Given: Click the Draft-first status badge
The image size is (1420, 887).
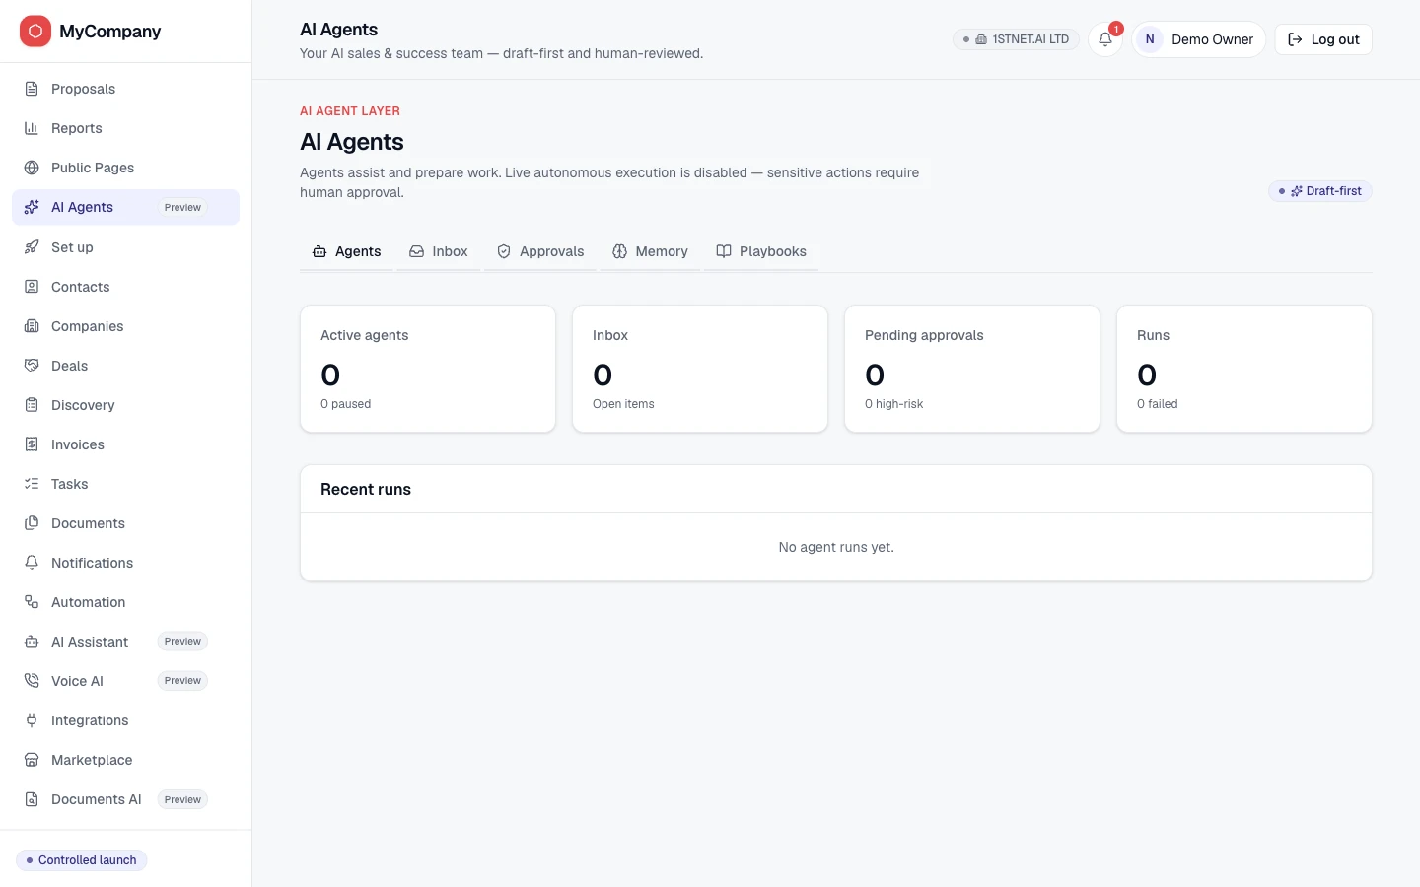Looking at the screenshot, I should click(x=1320, y=191).
